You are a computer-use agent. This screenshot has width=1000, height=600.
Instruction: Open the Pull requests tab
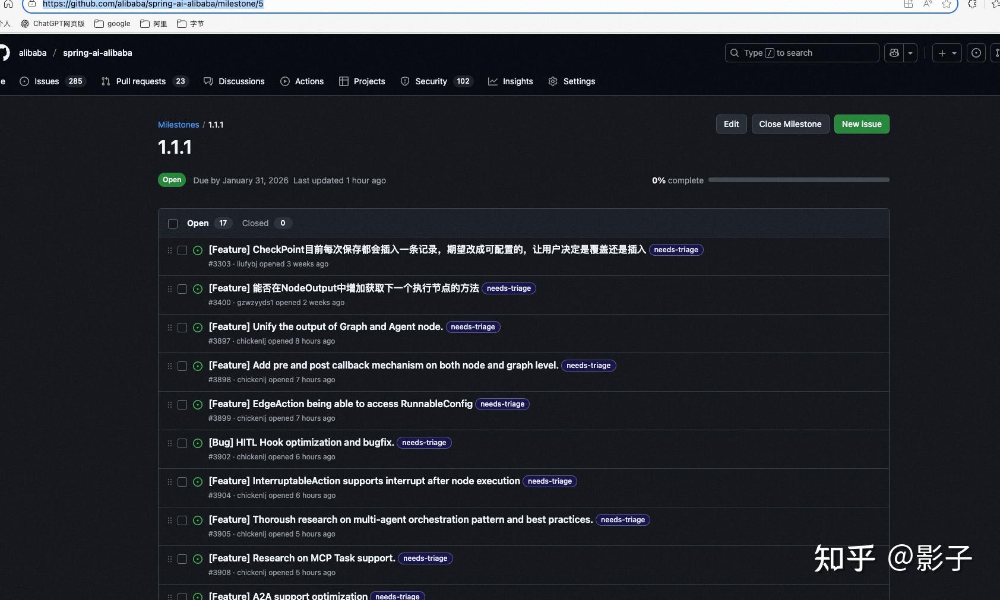(x=141, y=81)
